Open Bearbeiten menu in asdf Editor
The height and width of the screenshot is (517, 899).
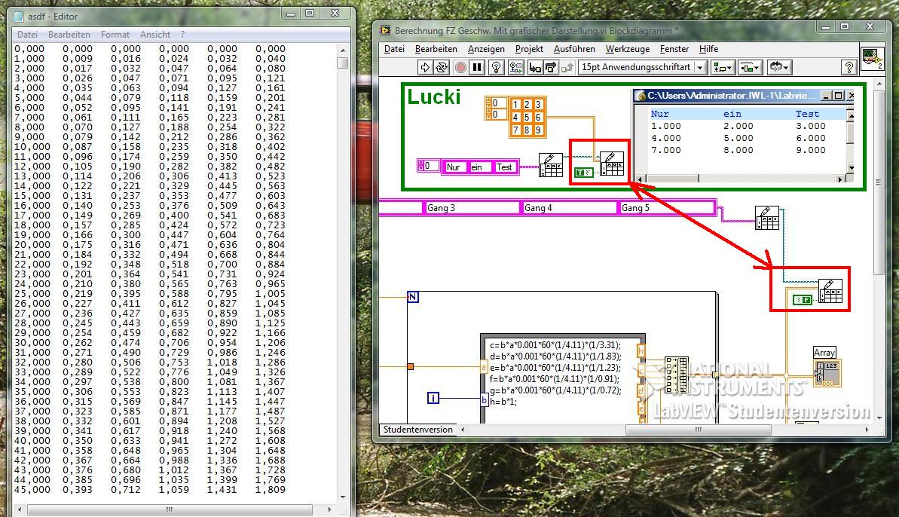tap(69, 35)
